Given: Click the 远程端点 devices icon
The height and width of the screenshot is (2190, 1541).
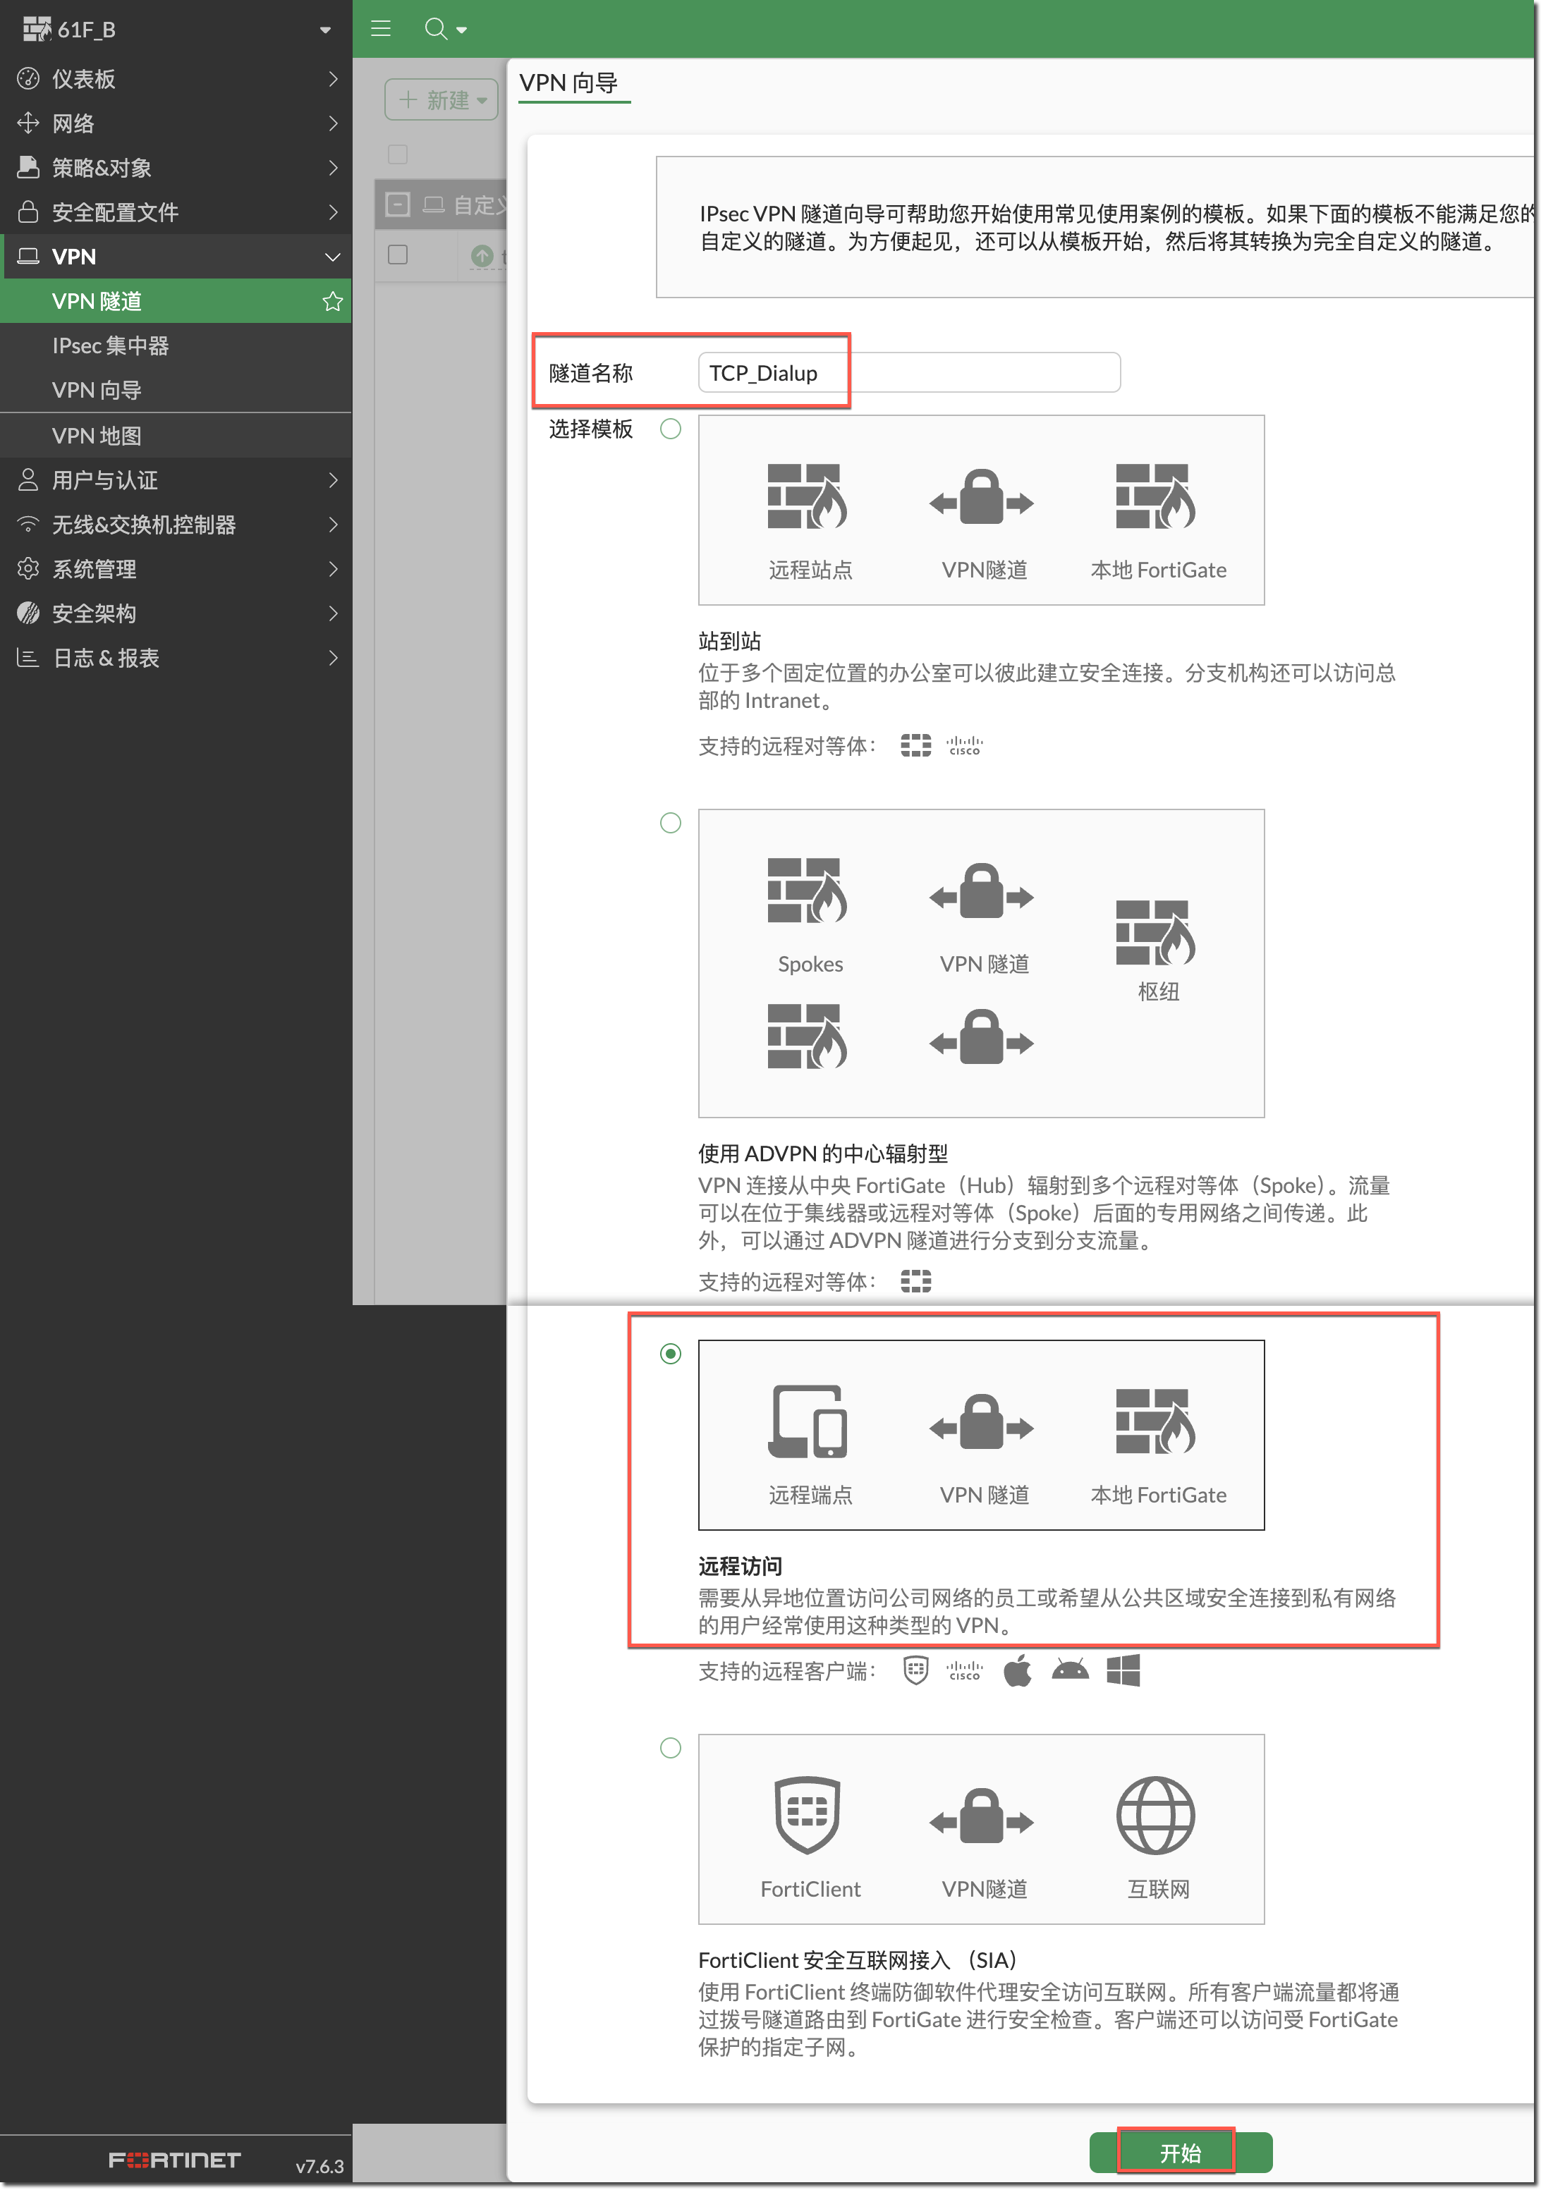Looking at the screenshot, I should 808,1421.
